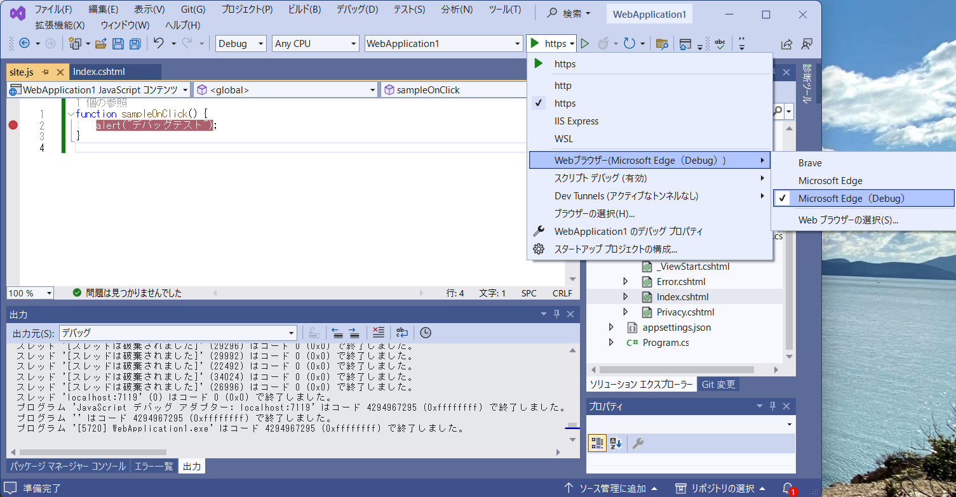
Task: Click the folder with magnifier find-in-files icon
Action: tap(662, 44)
